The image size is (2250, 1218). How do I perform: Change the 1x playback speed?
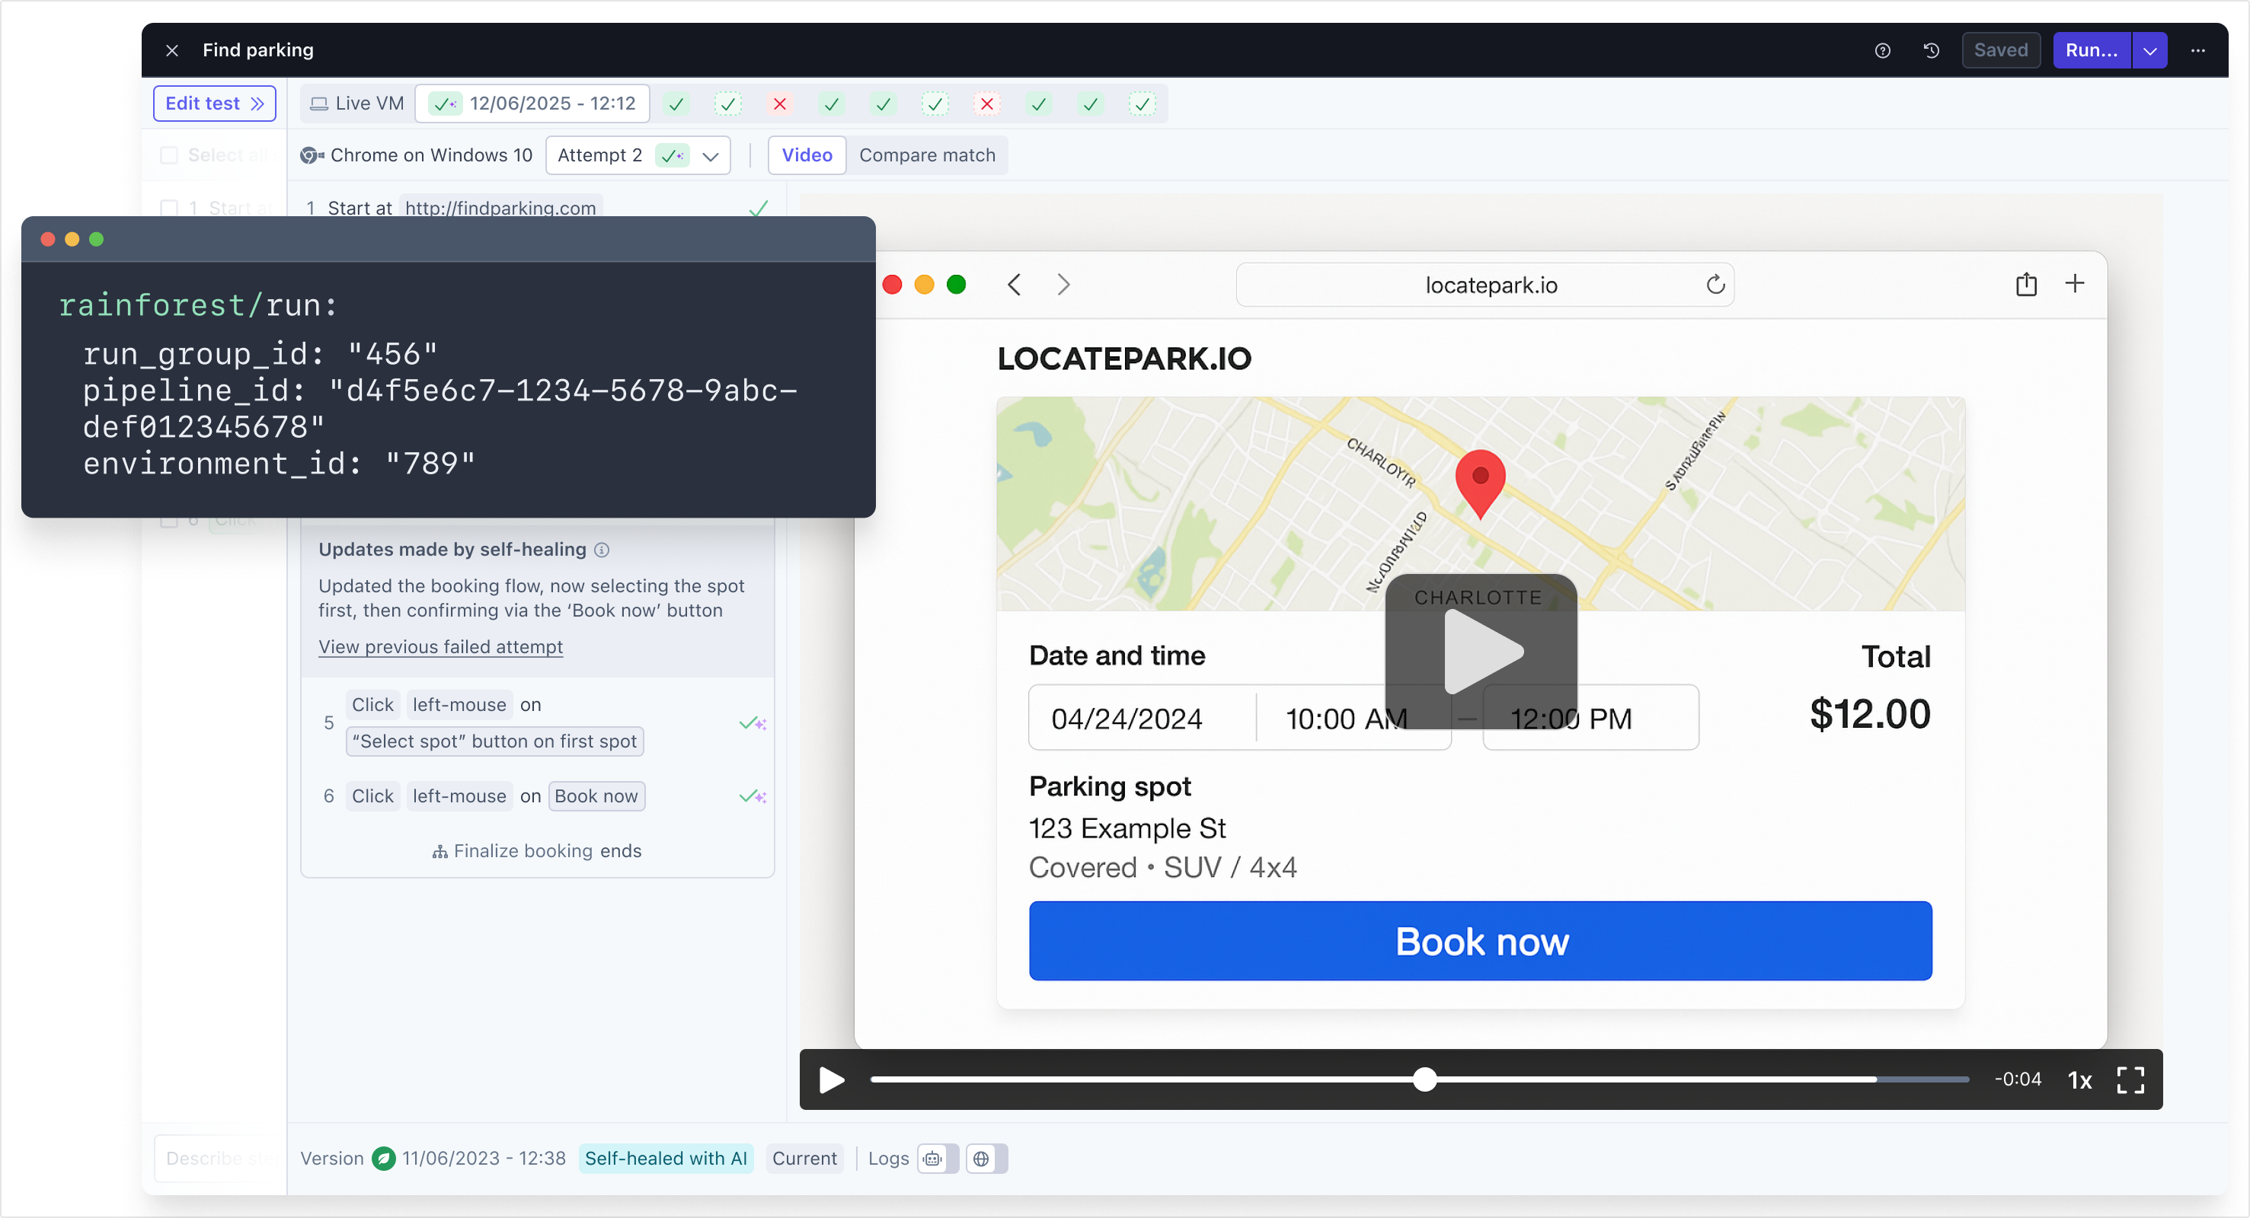click(2079, 1080)
